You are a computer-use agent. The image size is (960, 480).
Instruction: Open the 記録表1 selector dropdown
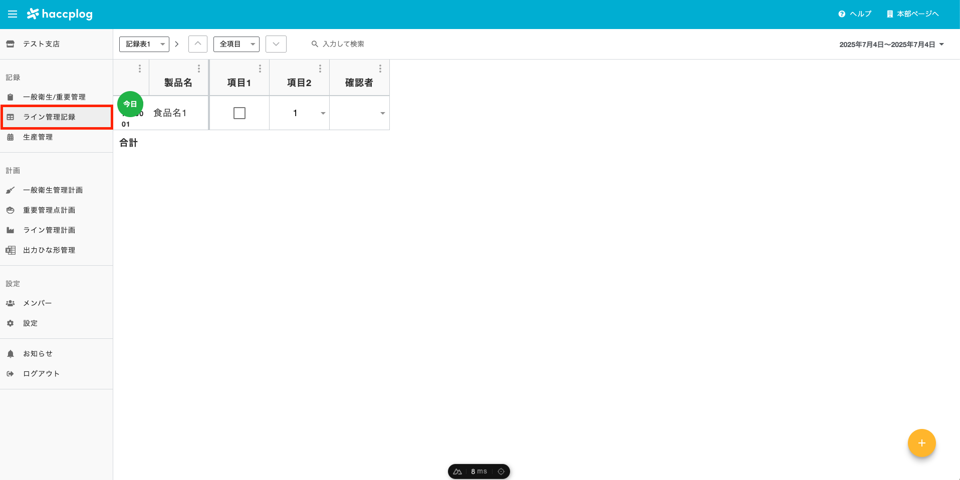pyautogui.click(x=162, y=44)
